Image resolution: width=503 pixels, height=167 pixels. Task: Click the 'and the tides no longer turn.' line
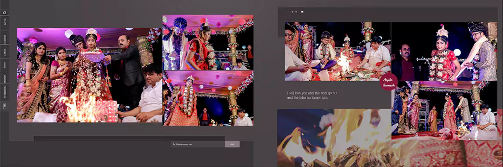click(x=307, y=98)
